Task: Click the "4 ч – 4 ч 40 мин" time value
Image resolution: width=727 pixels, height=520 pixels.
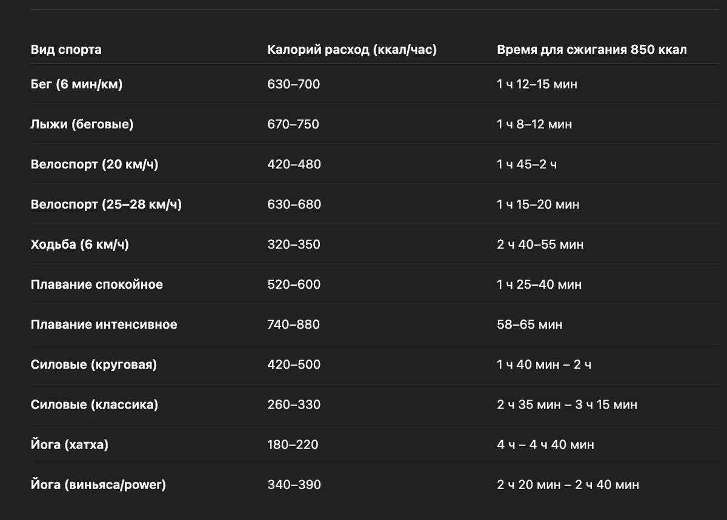Action: point(545,445)
